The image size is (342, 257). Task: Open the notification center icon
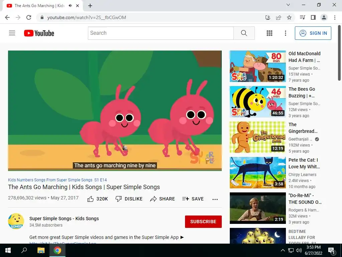coord(331,250)
